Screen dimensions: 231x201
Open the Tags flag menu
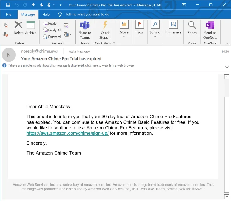[139, 29]
